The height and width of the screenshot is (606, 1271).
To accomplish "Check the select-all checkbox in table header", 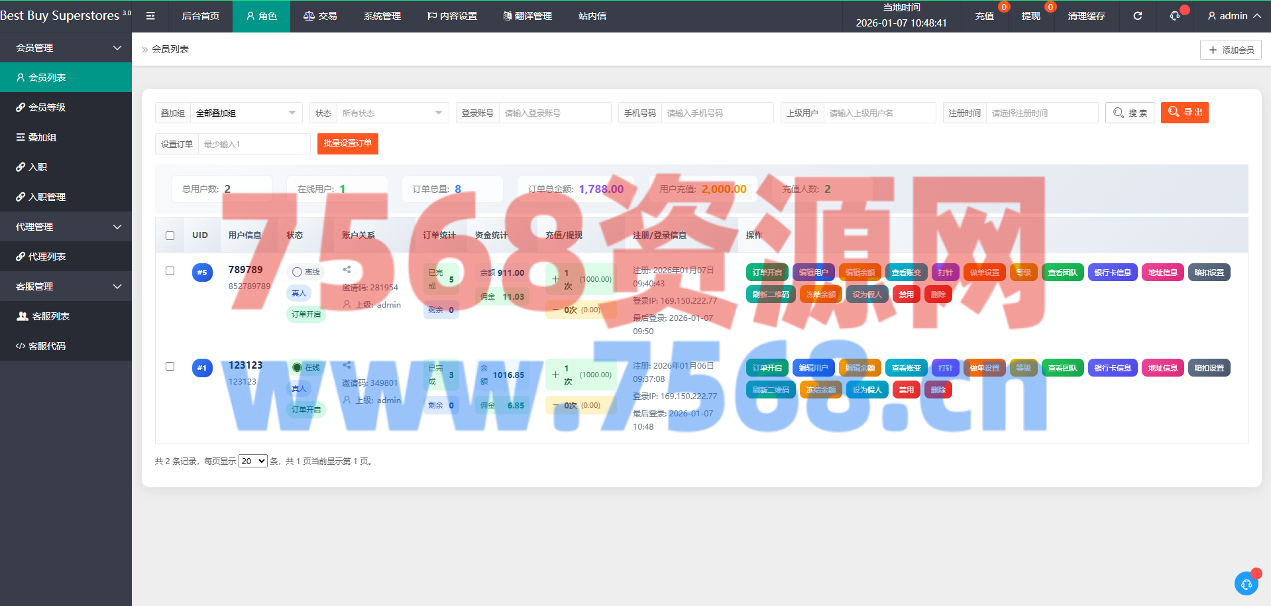I will point(170,235).
